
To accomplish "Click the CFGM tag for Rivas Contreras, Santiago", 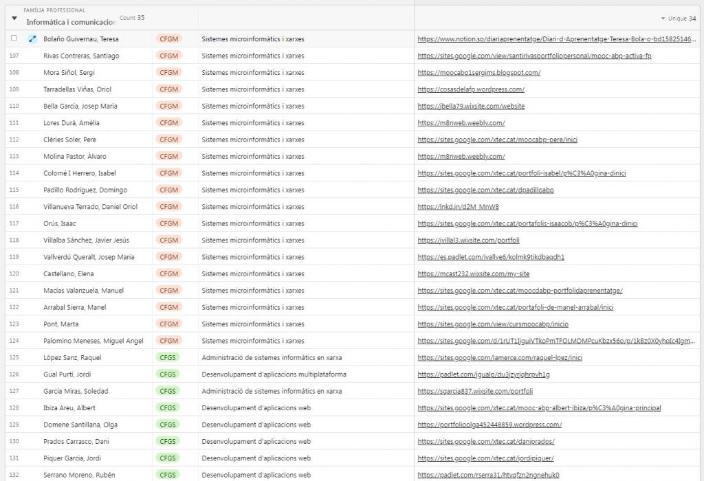I will 168,56.
